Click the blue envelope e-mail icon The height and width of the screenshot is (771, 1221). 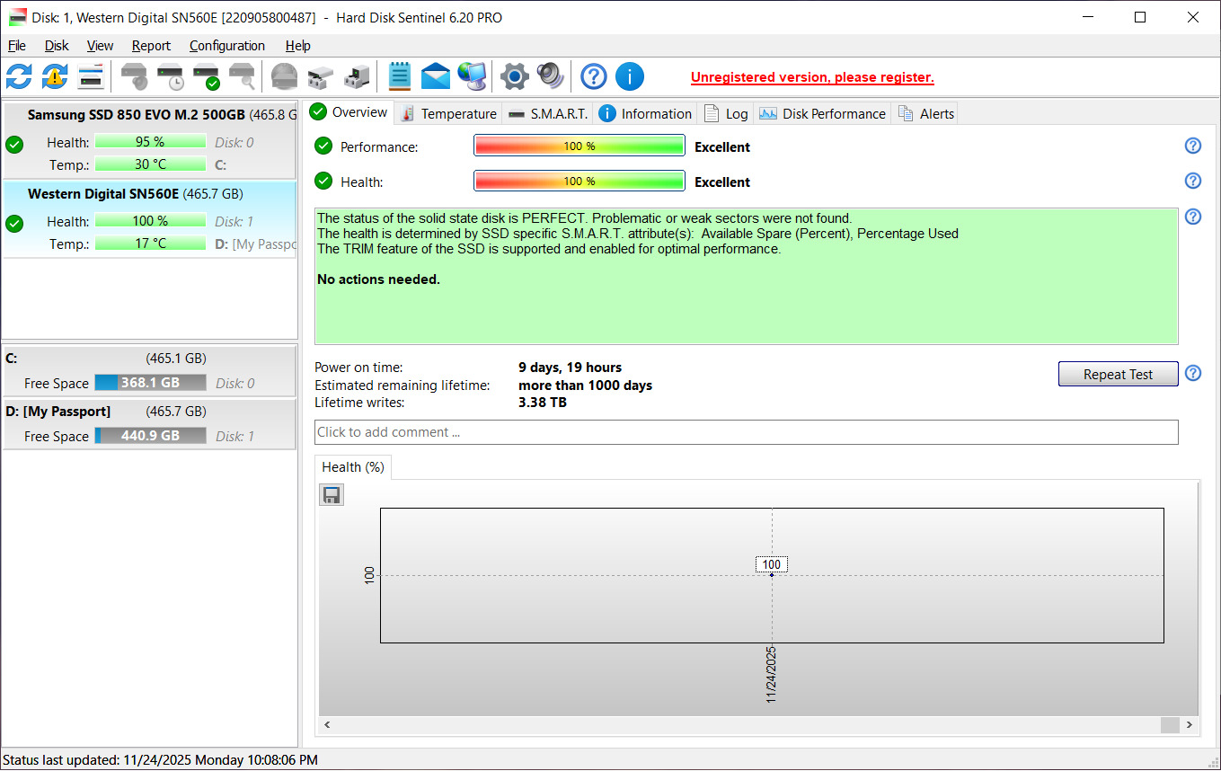436,76
